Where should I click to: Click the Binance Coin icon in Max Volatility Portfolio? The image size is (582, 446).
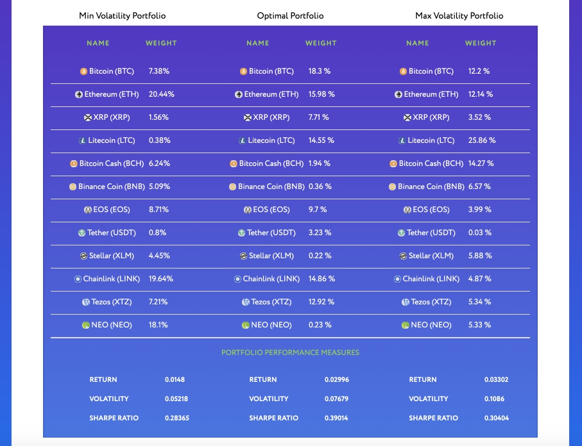point(392,186)
